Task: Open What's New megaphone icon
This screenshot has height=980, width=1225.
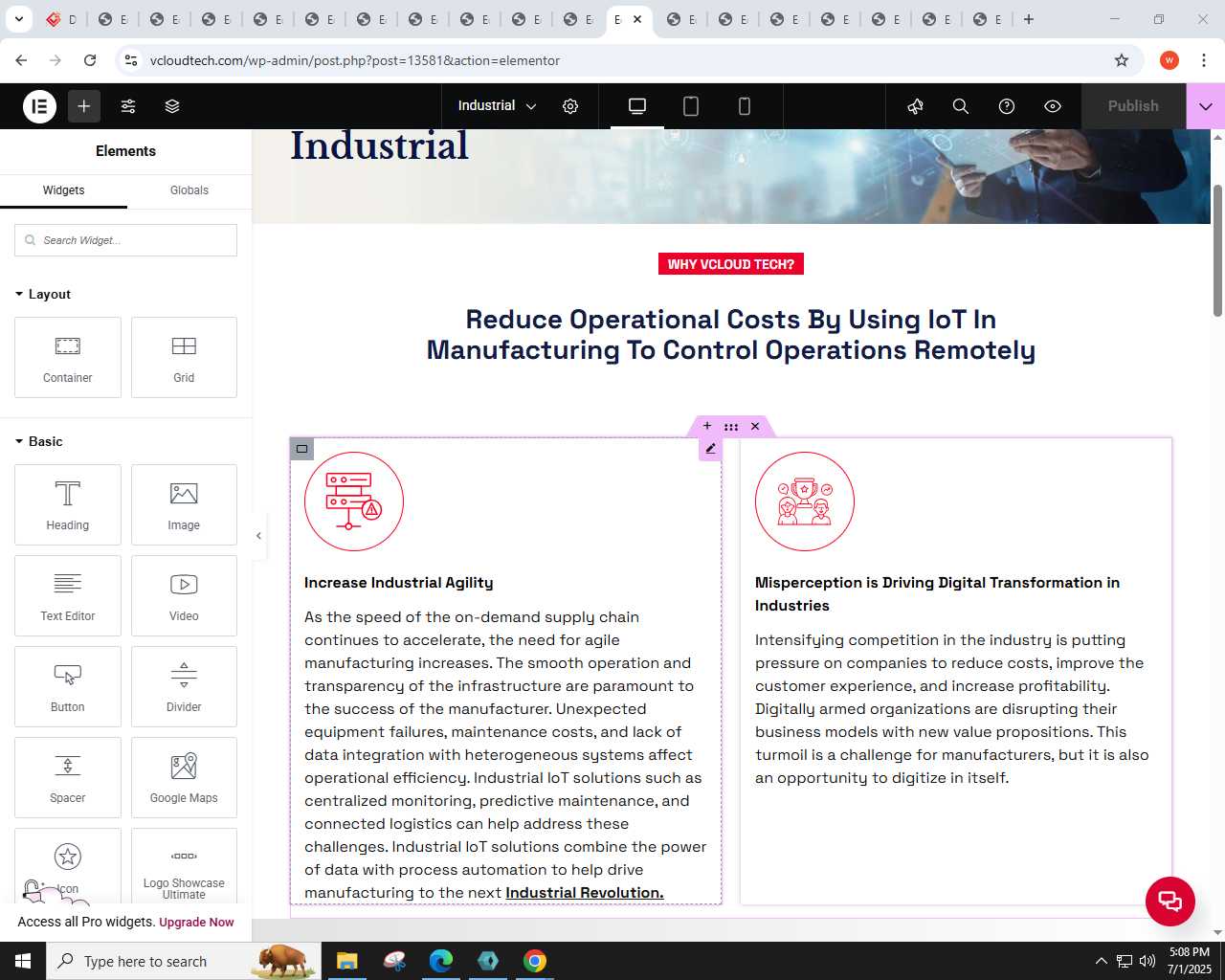Action: pos(915,106)
